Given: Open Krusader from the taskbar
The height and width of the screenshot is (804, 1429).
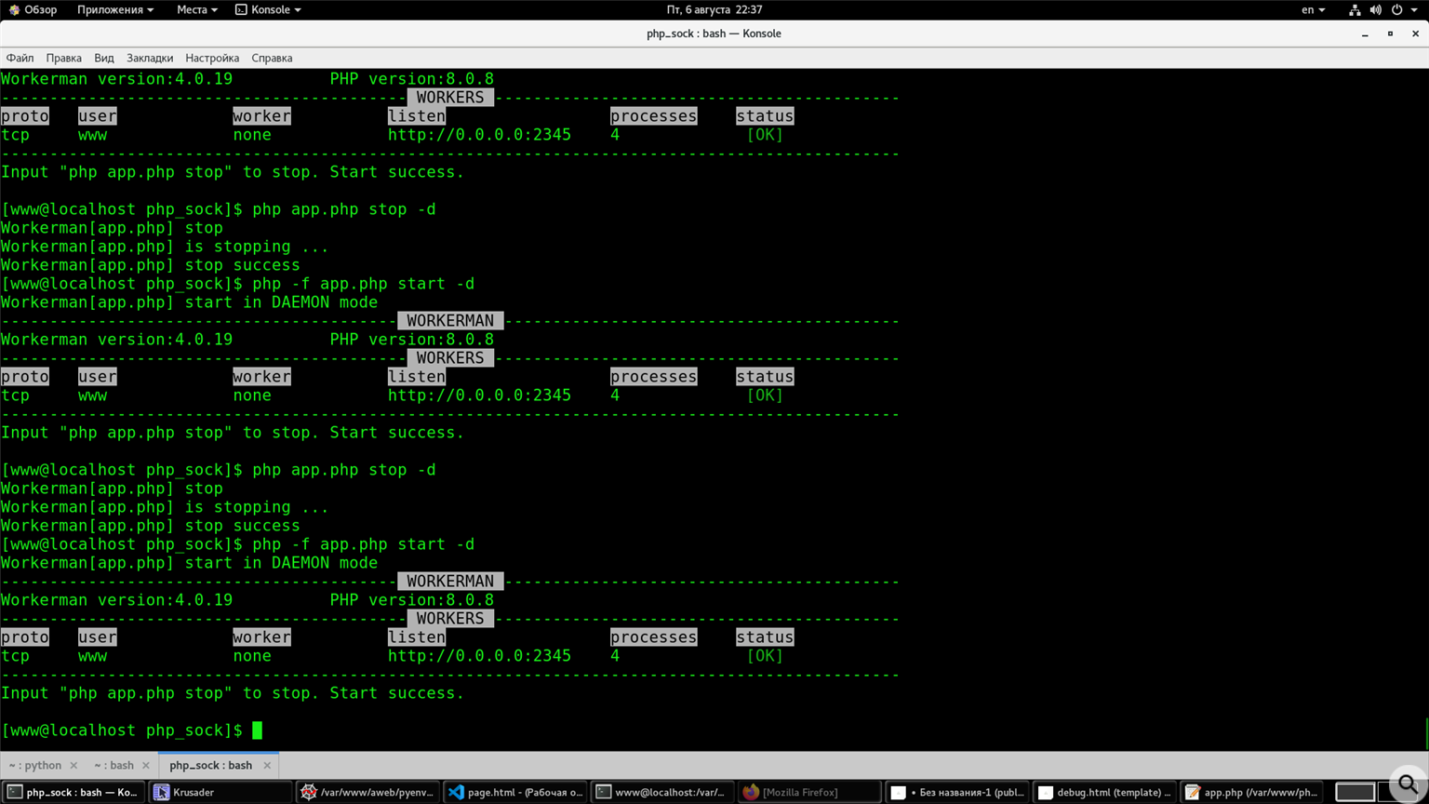Looking at the screenshot, I should coord(220,792).
